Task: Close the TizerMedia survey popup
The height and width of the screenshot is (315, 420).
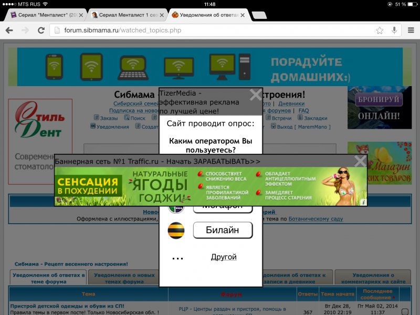Action: tap(256, 94)
